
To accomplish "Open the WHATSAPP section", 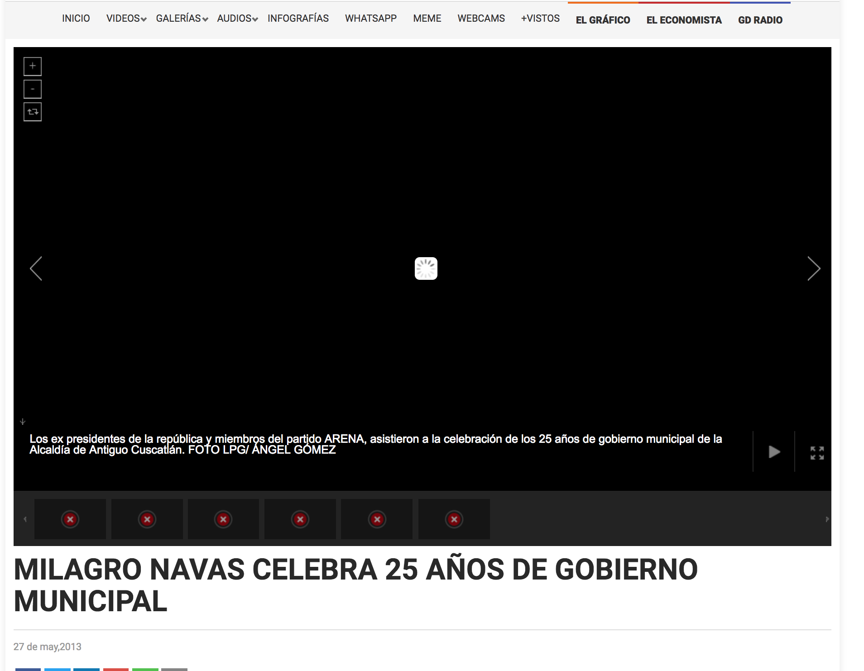I will click(371, 19).
